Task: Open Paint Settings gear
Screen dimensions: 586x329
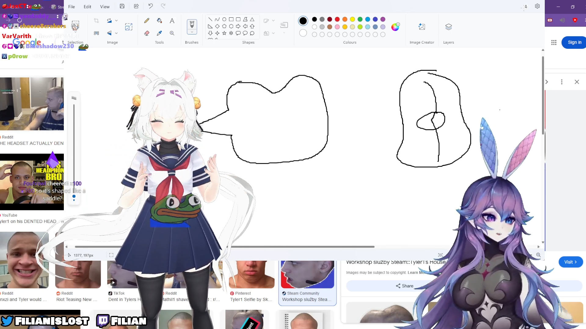Action: 537,6
